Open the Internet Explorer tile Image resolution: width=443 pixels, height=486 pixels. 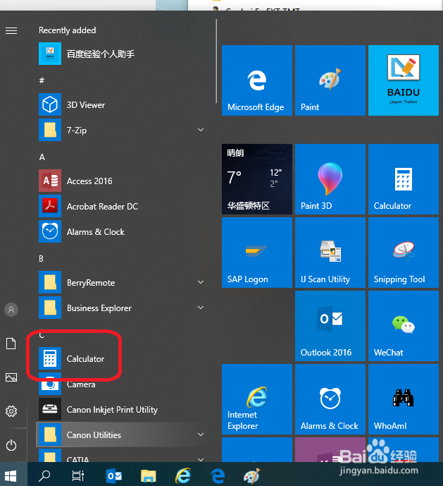[257, 399]
